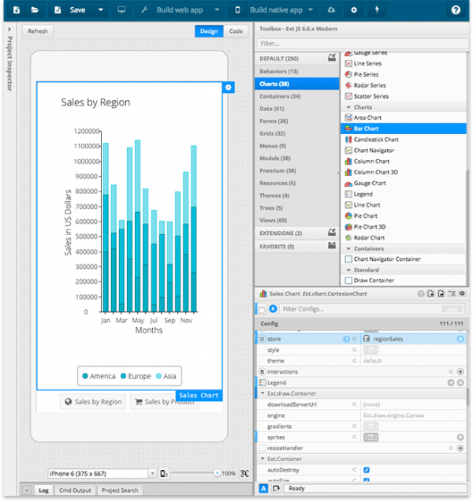The height and width of the screenshot is (503, 473).
Task: Click the help question mark icon in top toolbar
Action: pyautogui.click(x=456, y=10)
